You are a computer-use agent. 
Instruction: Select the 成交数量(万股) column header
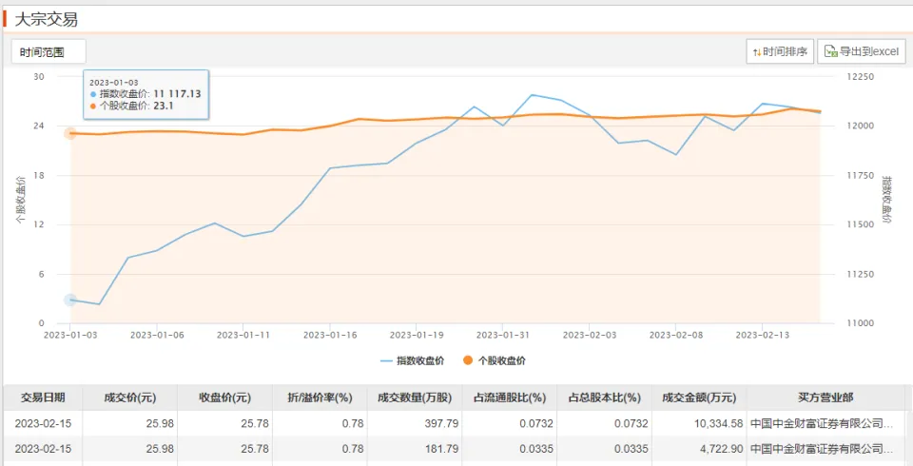[414, 398]
